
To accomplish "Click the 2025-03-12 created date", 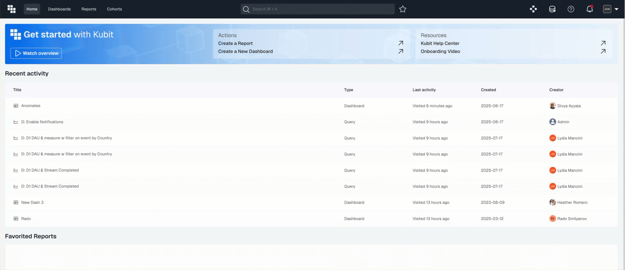I will [492, 219].
